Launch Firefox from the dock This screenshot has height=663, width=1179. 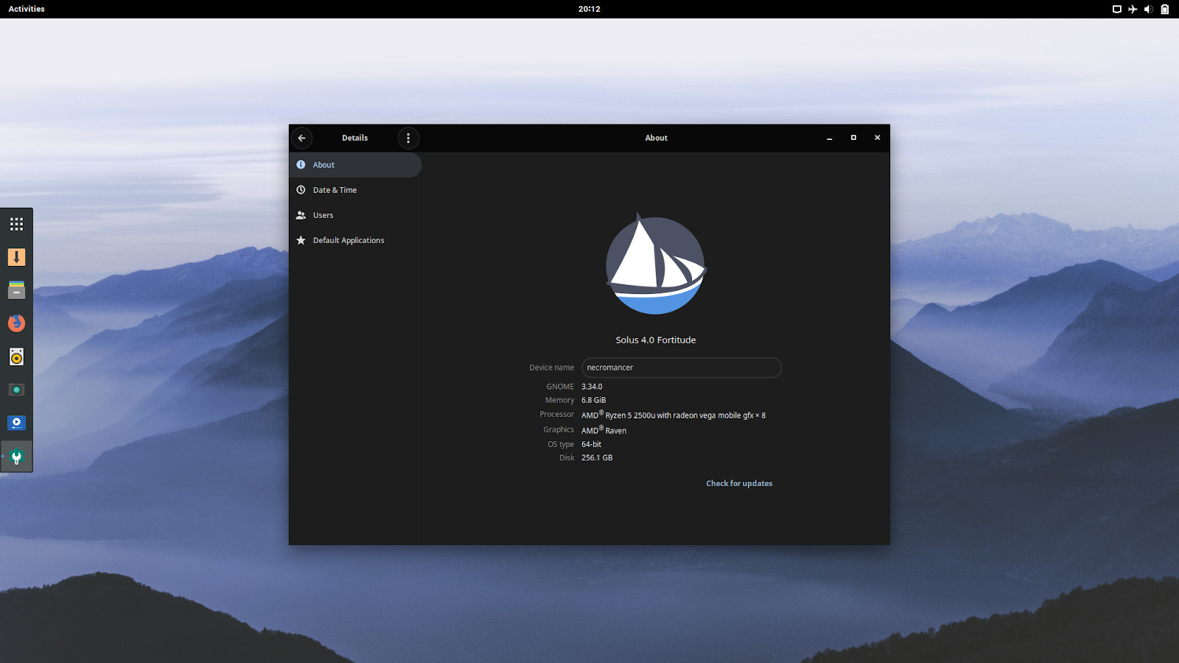16,323
